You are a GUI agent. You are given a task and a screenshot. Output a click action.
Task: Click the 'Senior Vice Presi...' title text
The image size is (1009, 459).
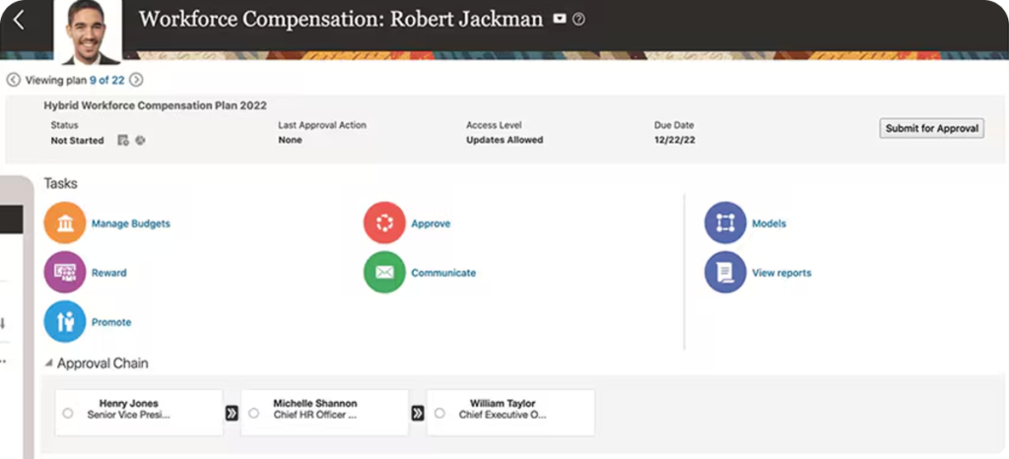click(x=129, y=416)
